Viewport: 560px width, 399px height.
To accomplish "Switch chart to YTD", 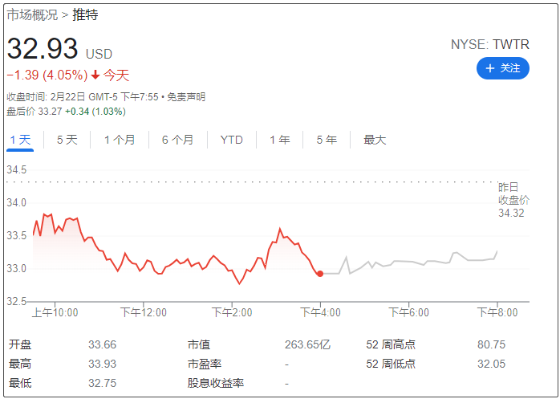I will pyautogui.click(x=231, y=140).
